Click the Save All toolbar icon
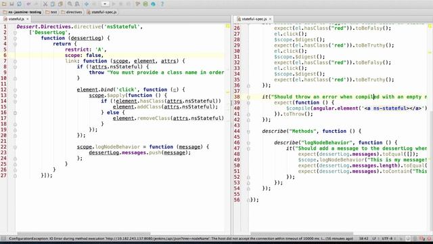 (12, 4)
